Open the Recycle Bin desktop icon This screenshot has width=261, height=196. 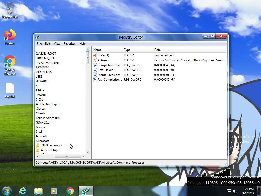[10, 10]
